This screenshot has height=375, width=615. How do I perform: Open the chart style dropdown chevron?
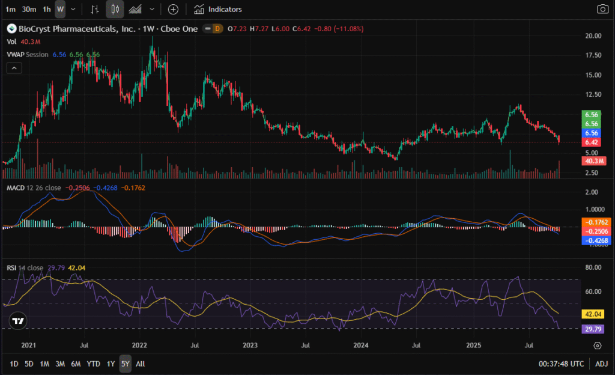[151, 9]
